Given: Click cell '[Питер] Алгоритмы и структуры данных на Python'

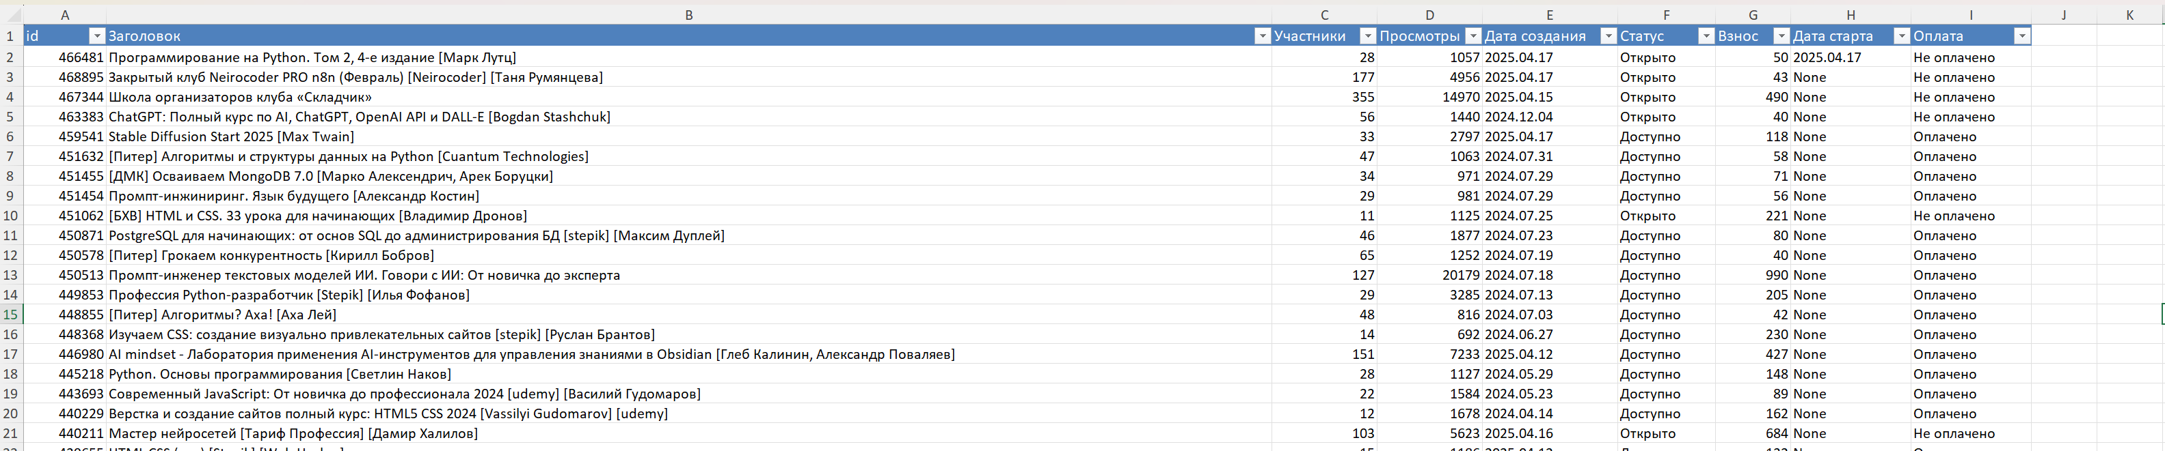Looking at the screenshot, I should pos(688,156).
